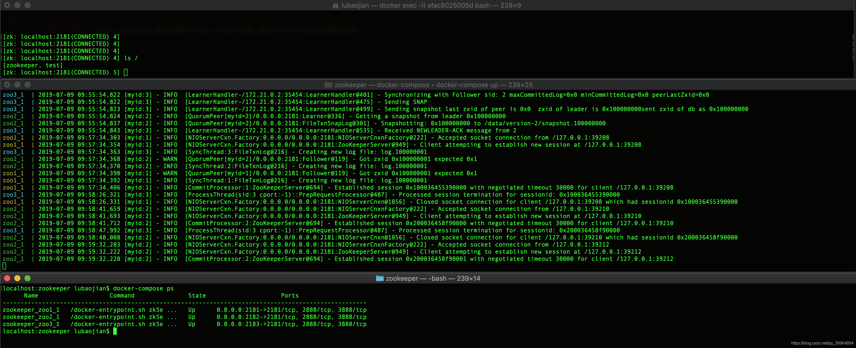This screenshot has height=348, width=856.
Task: Close the zookeeper -bash terminal window
Action: [7, 278]
